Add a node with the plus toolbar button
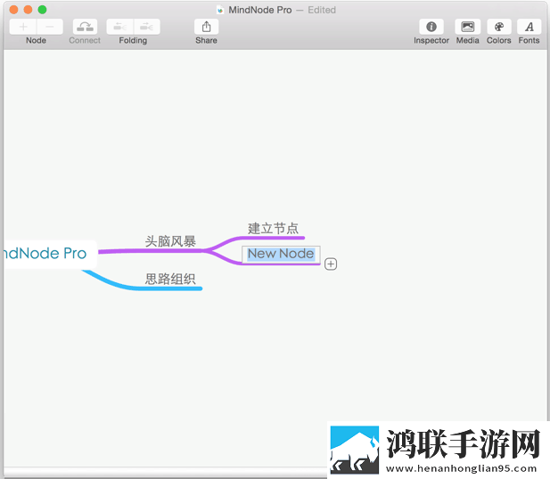 23,27
